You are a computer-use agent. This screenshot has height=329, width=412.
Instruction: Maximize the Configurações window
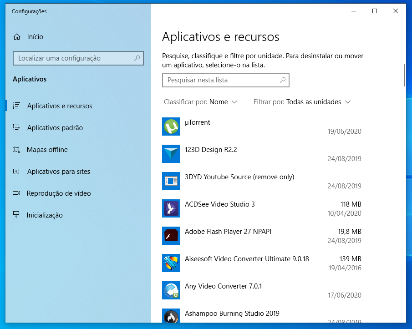[375, 11]
